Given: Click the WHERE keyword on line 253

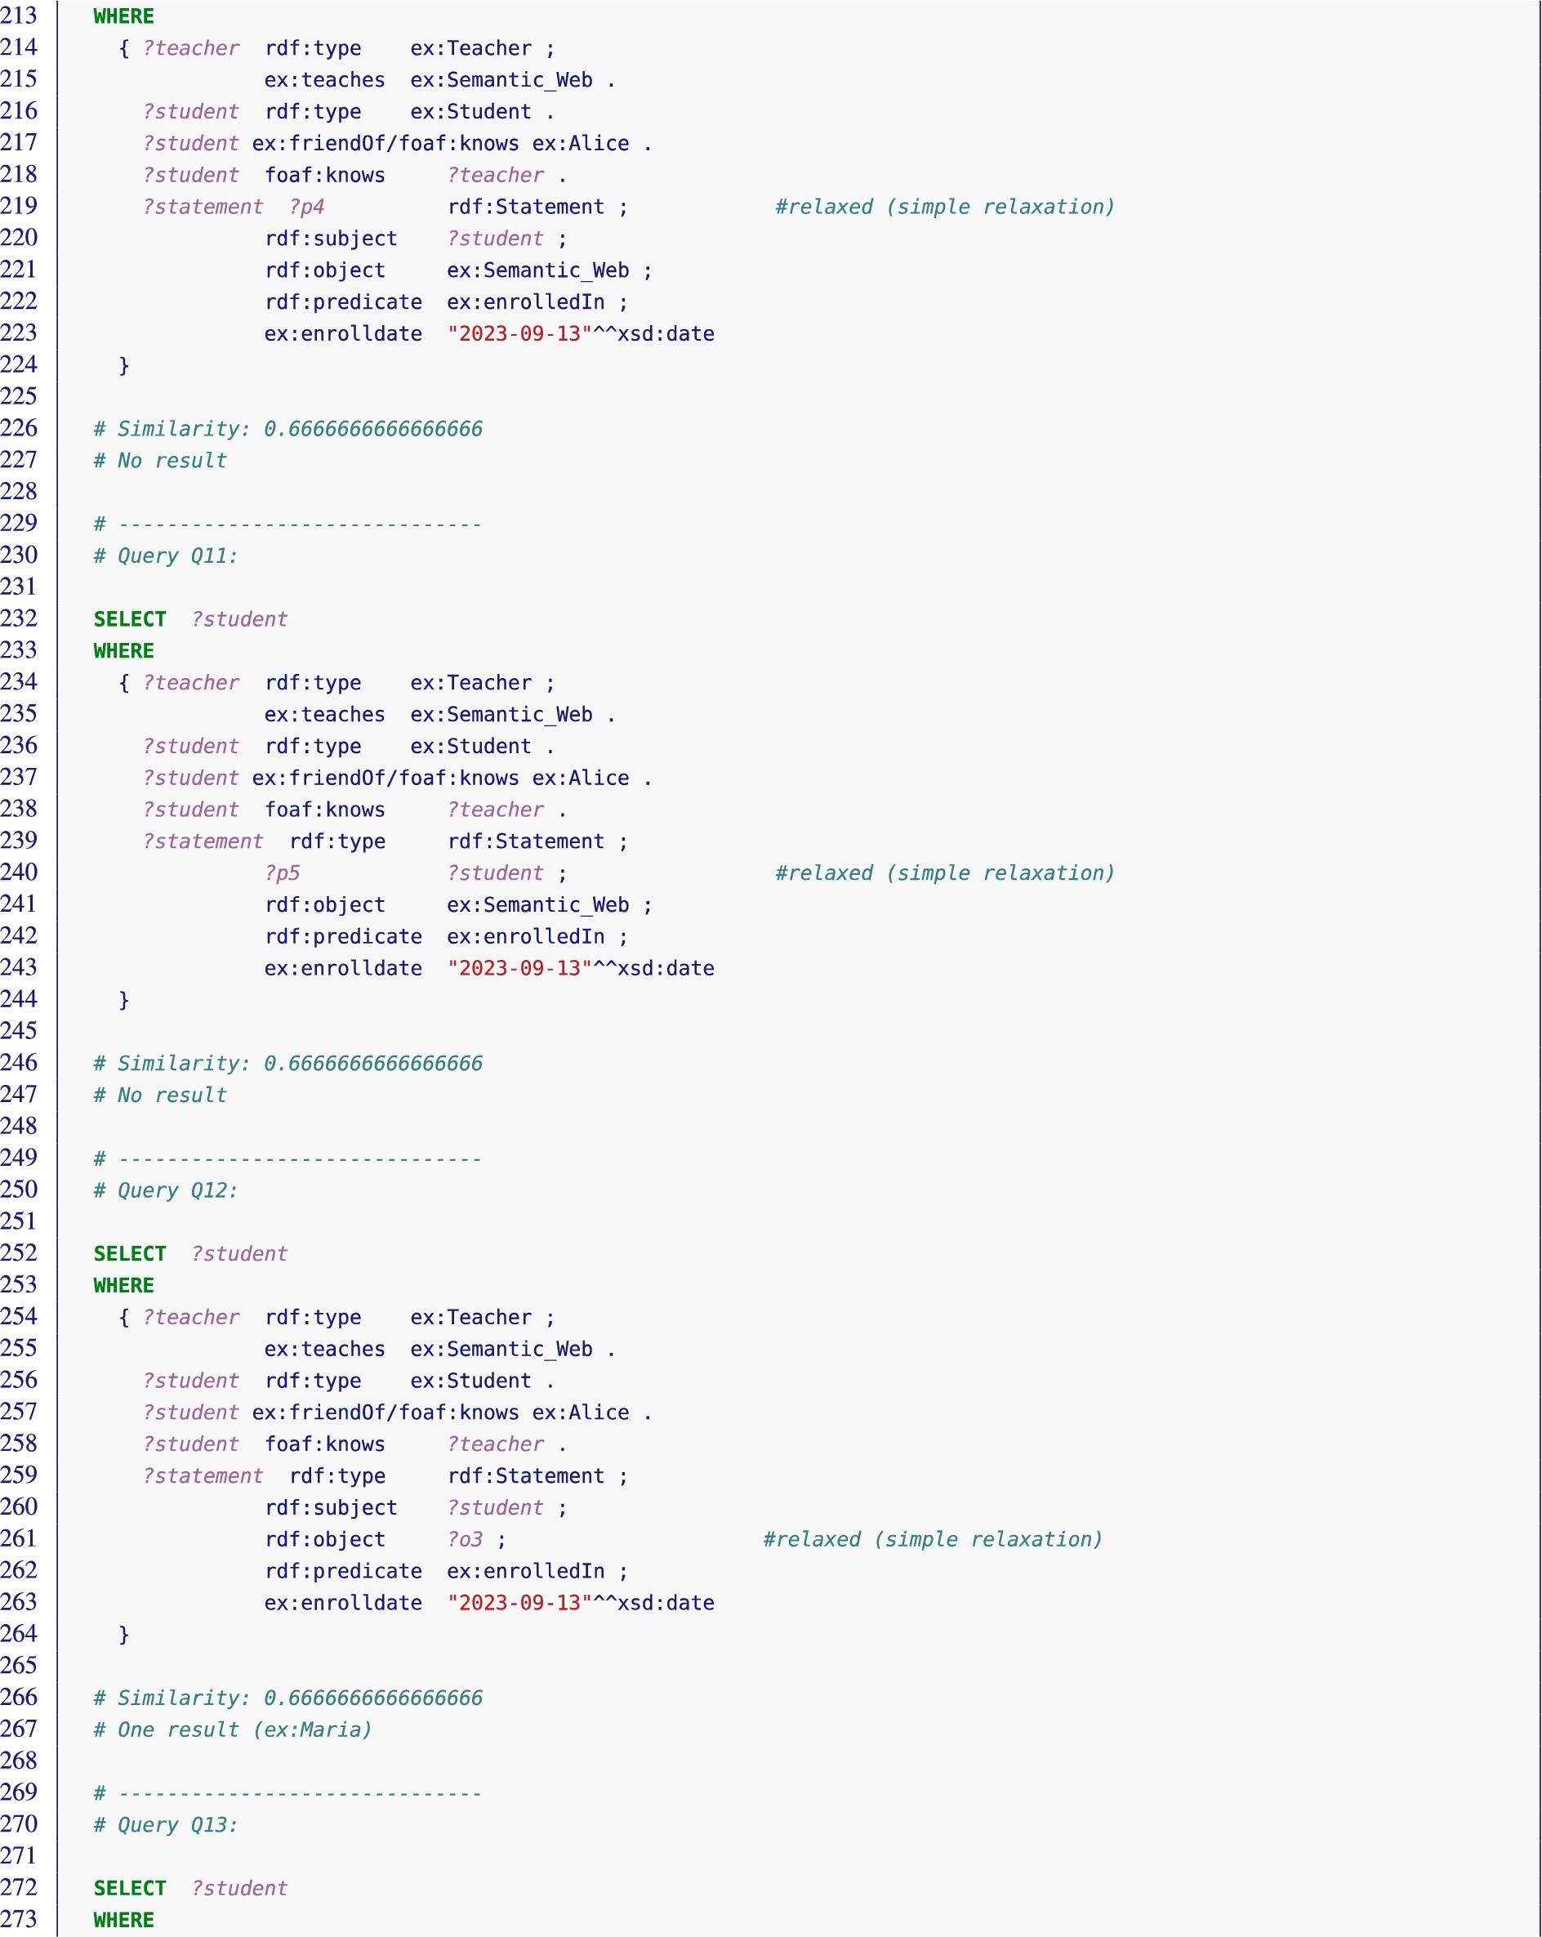Looking at the screenshot, I should coord(124,1285).
